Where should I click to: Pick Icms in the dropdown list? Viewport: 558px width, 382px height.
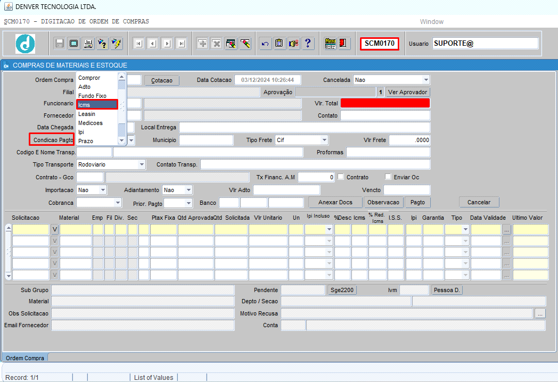(x=97, y=105)
